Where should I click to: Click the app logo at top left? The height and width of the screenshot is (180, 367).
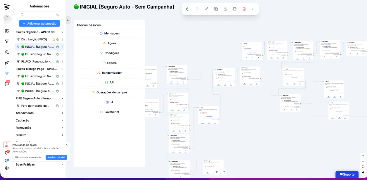7,7
